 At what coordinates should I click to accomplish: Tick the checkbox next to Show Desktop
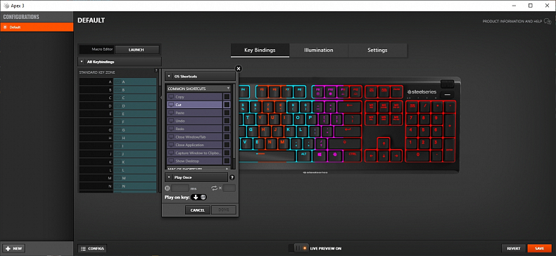[x=227, y=161]
